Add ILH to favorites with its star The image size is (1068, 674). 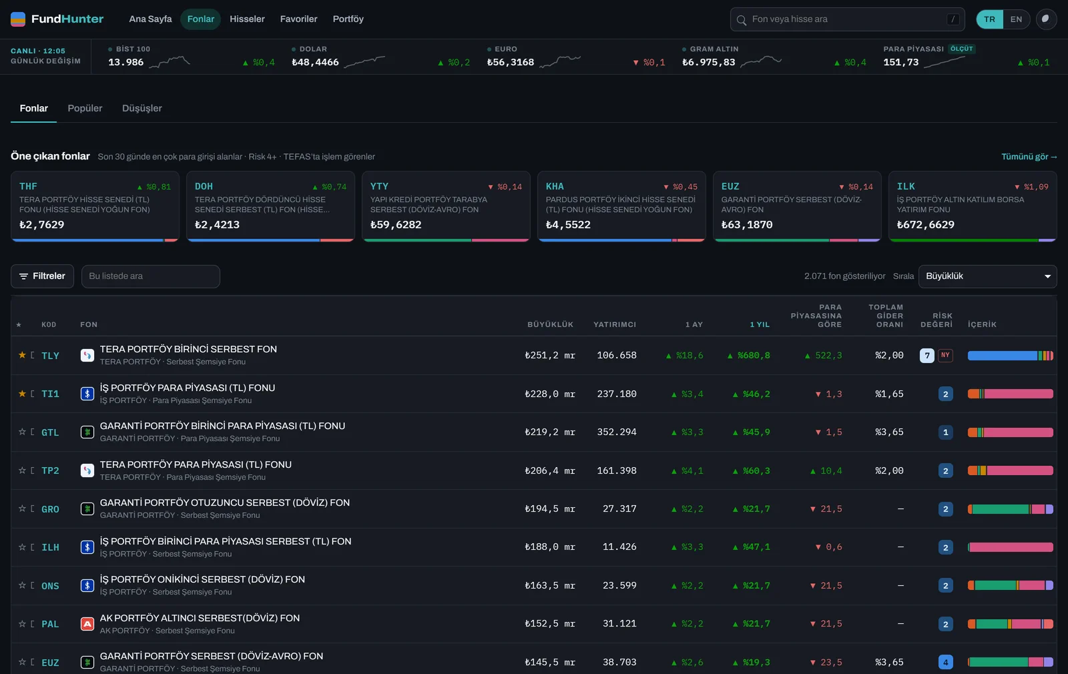22,547
